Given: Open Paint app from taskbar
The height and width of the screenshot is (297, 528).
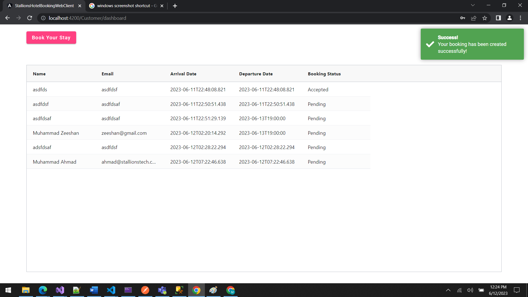Looking at the screenshot, I should [x=213, y=290].
